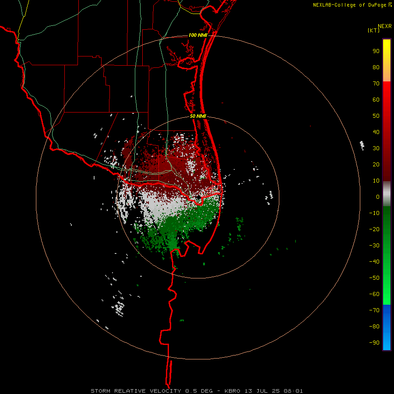This screenshot has width=394, height=394.
Task: Click the -50 value on velocity scale
Action: pyautogui.click(x=374, y=278)
